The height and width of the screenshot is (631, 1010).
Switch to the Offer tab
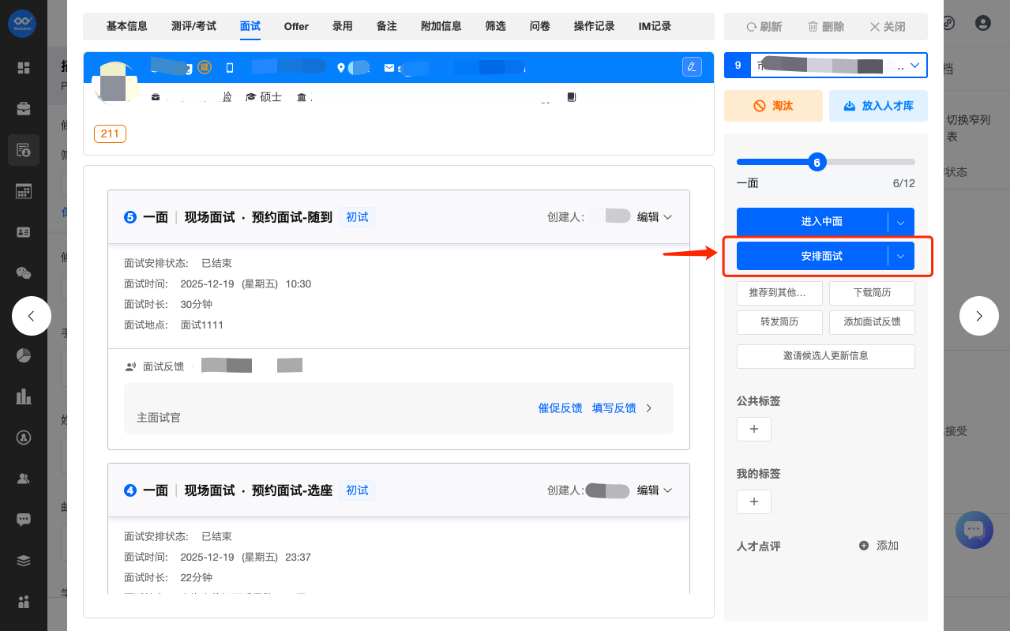[x=296, y=26]
